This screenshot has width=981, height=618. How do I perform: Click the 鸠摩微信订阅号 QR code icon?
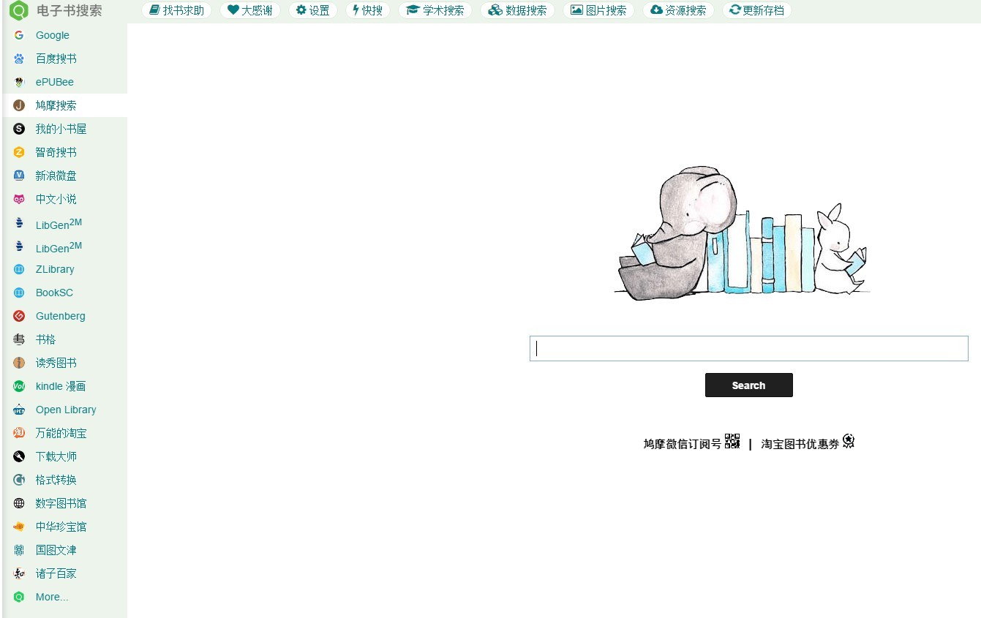[732, 441]
